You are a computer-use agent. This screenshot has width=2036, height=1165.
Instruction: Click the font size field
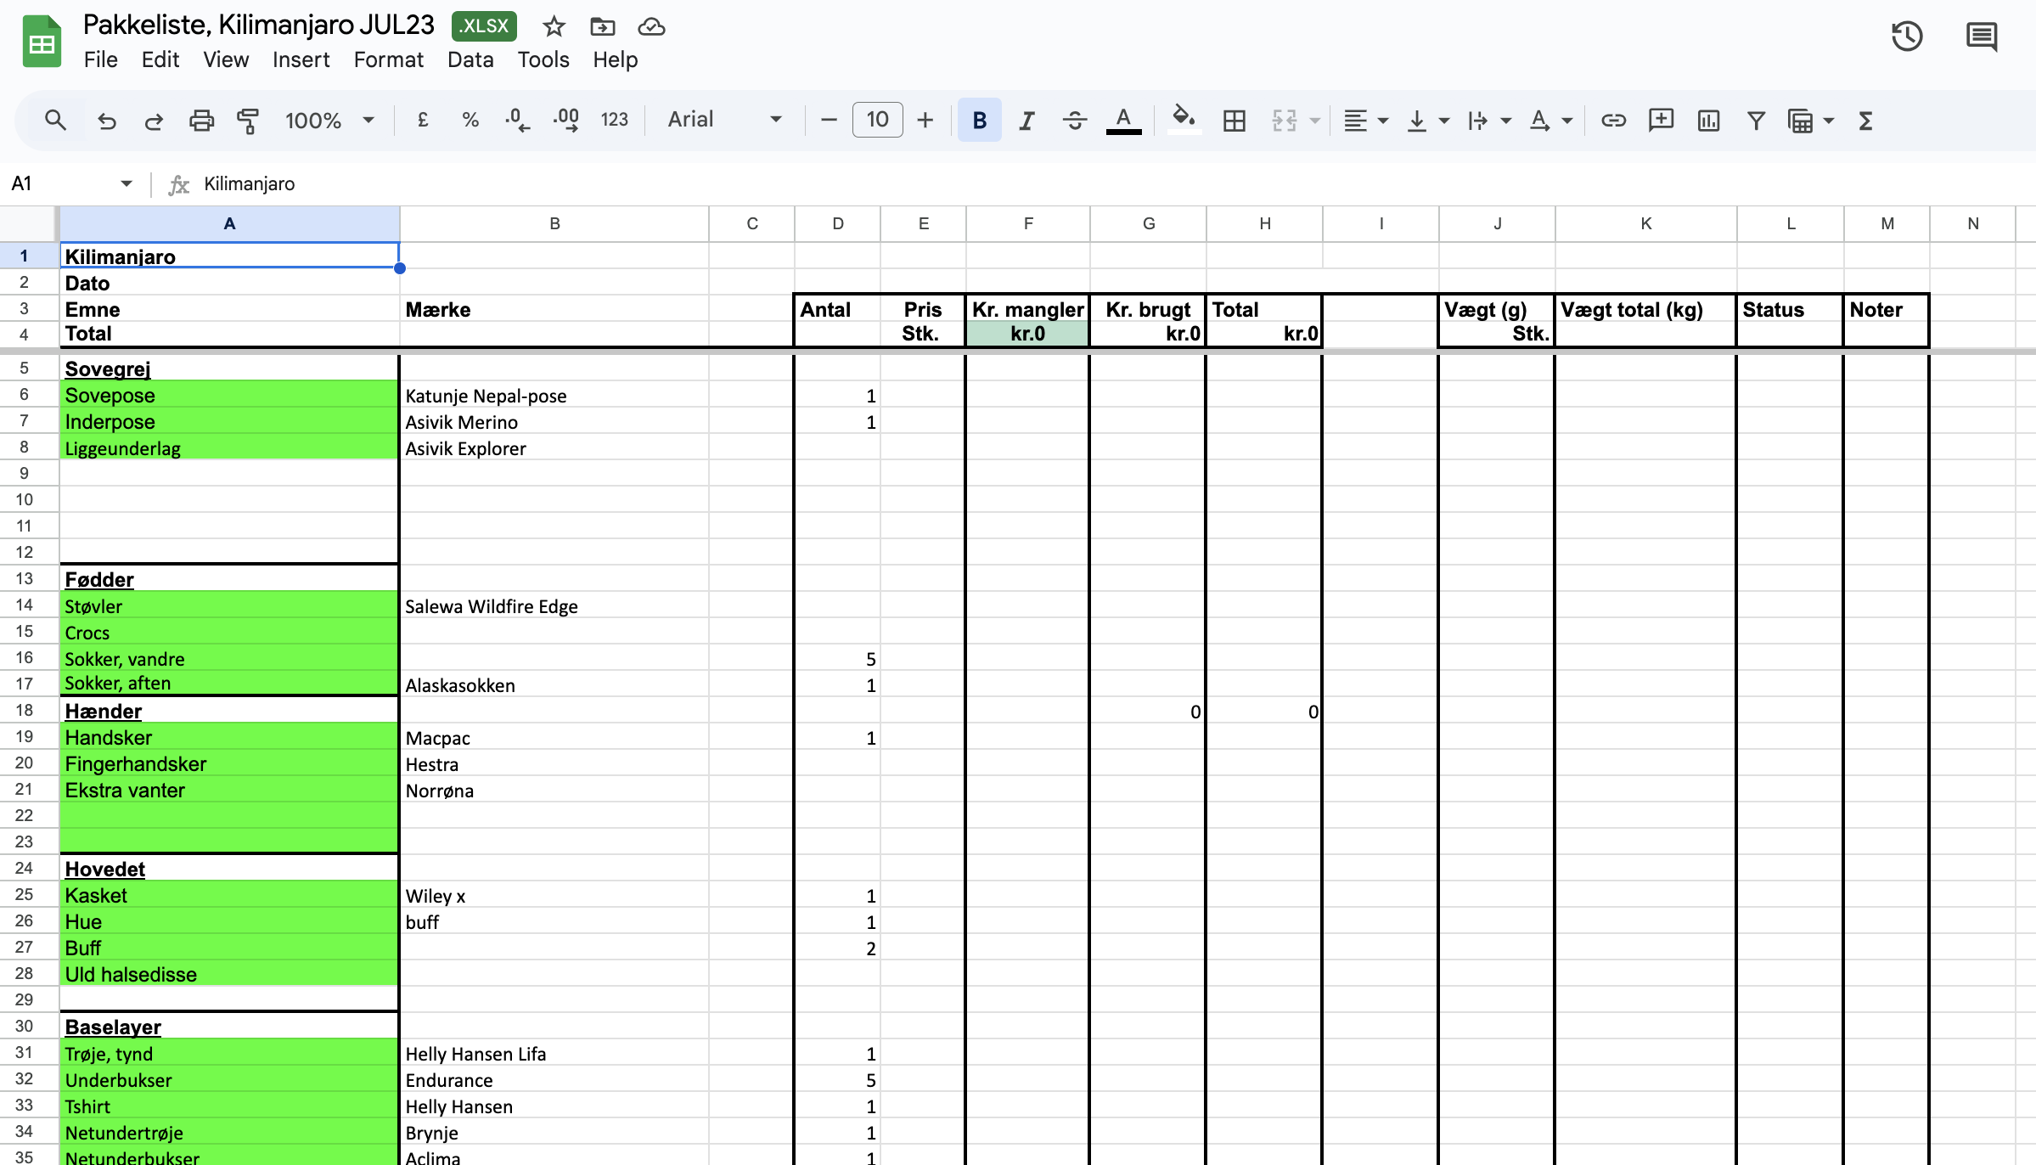(877, 120)
